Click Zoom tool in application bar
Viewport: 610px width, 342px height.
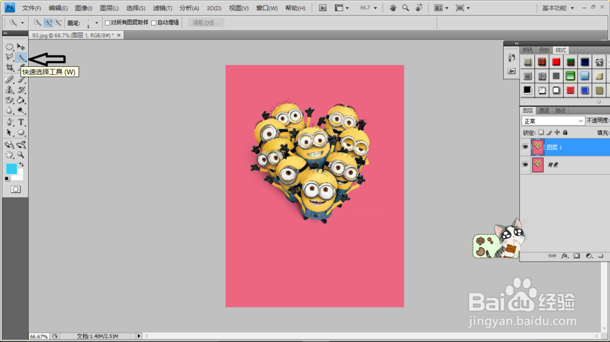pyautogui.click(x=406, y=8)
